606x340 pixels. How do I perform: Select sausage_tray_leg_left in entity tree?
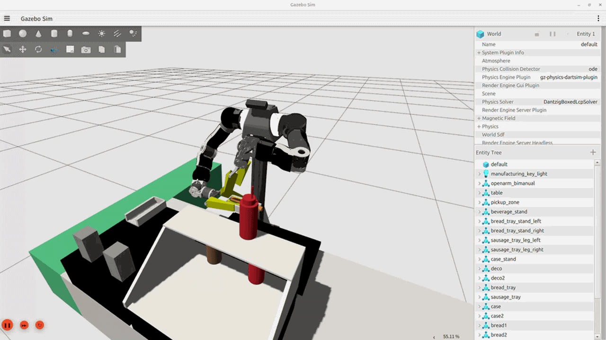point(535,240)
